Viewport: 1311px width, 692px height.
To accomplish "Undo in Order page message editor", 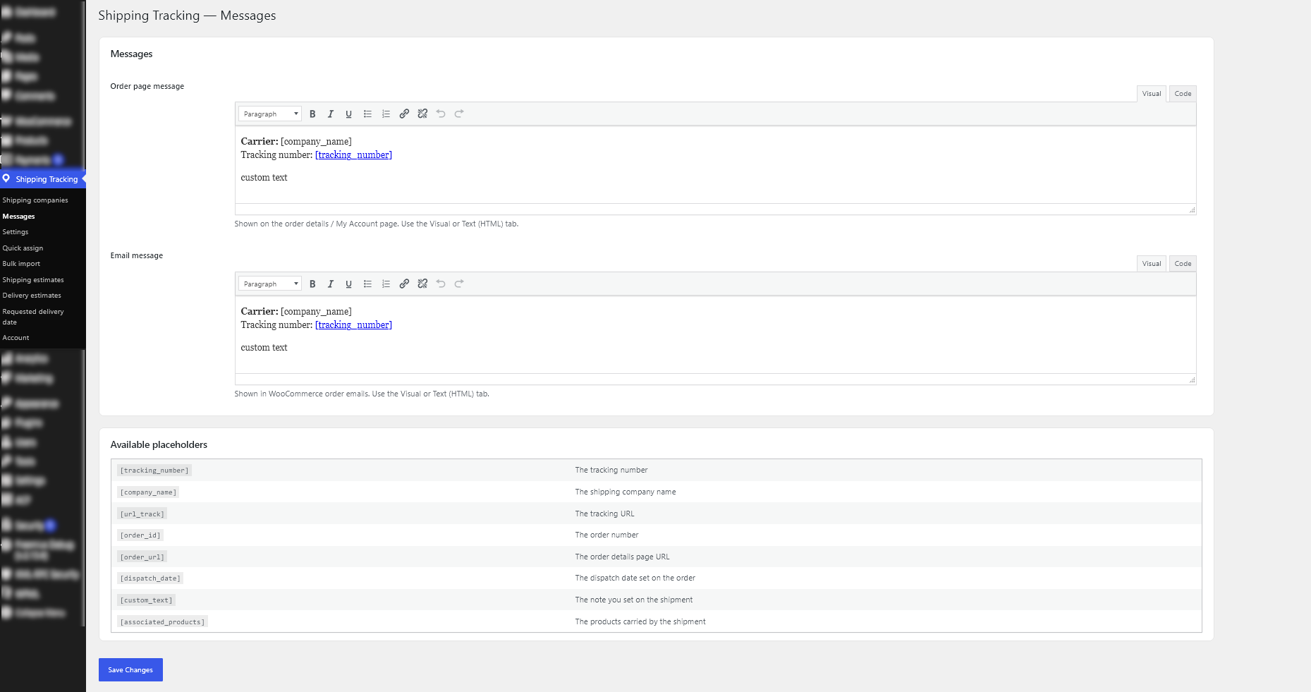I will 441,114.
